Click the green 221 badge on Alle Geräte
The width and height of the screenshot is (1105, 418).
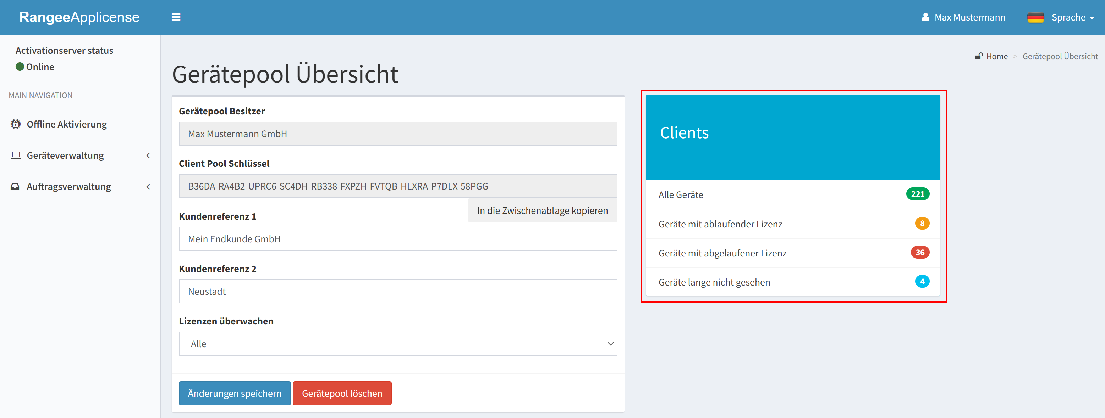click(x=918, y=194)
